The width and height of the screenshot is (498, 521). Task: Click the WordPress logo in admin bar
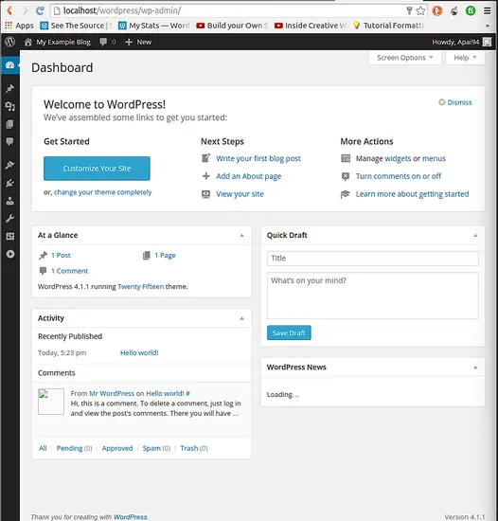10,42
